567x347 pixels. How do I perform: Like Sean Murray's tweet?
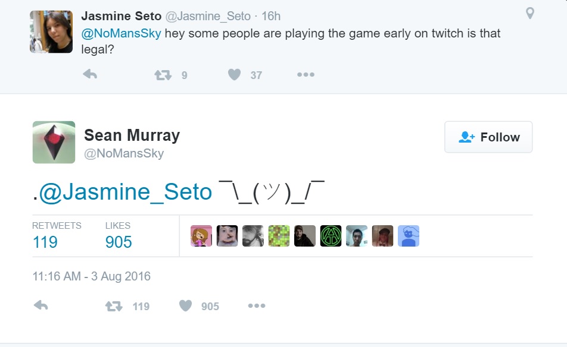click(186, 306)
